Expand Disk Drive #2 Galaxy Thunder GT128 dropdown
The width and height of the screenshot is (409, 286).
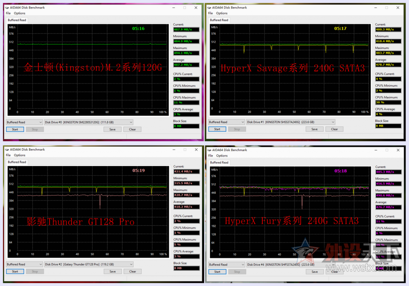tap(89, 264)
